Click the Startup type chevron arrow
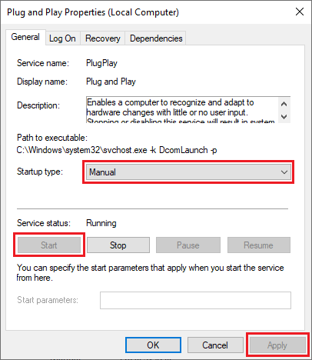 tap(284, 172)
